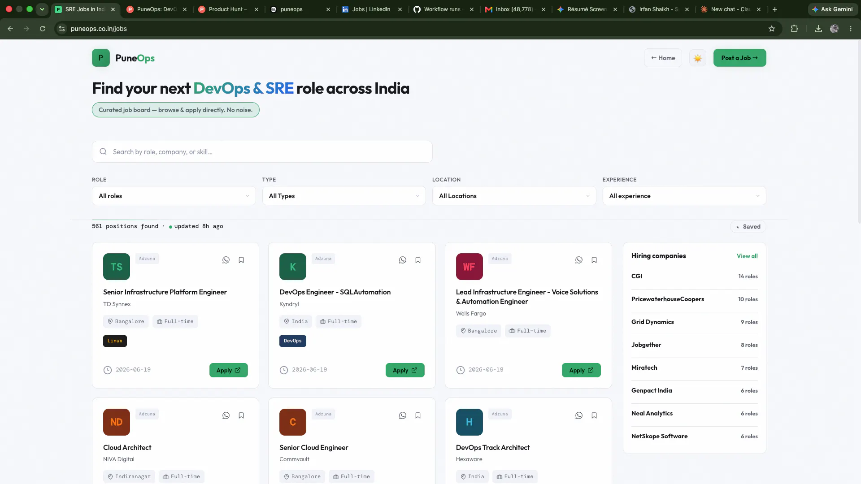Share TD Synnex job via WhatsApp icon
Screen dimensions: 861x484
point(226,260)
